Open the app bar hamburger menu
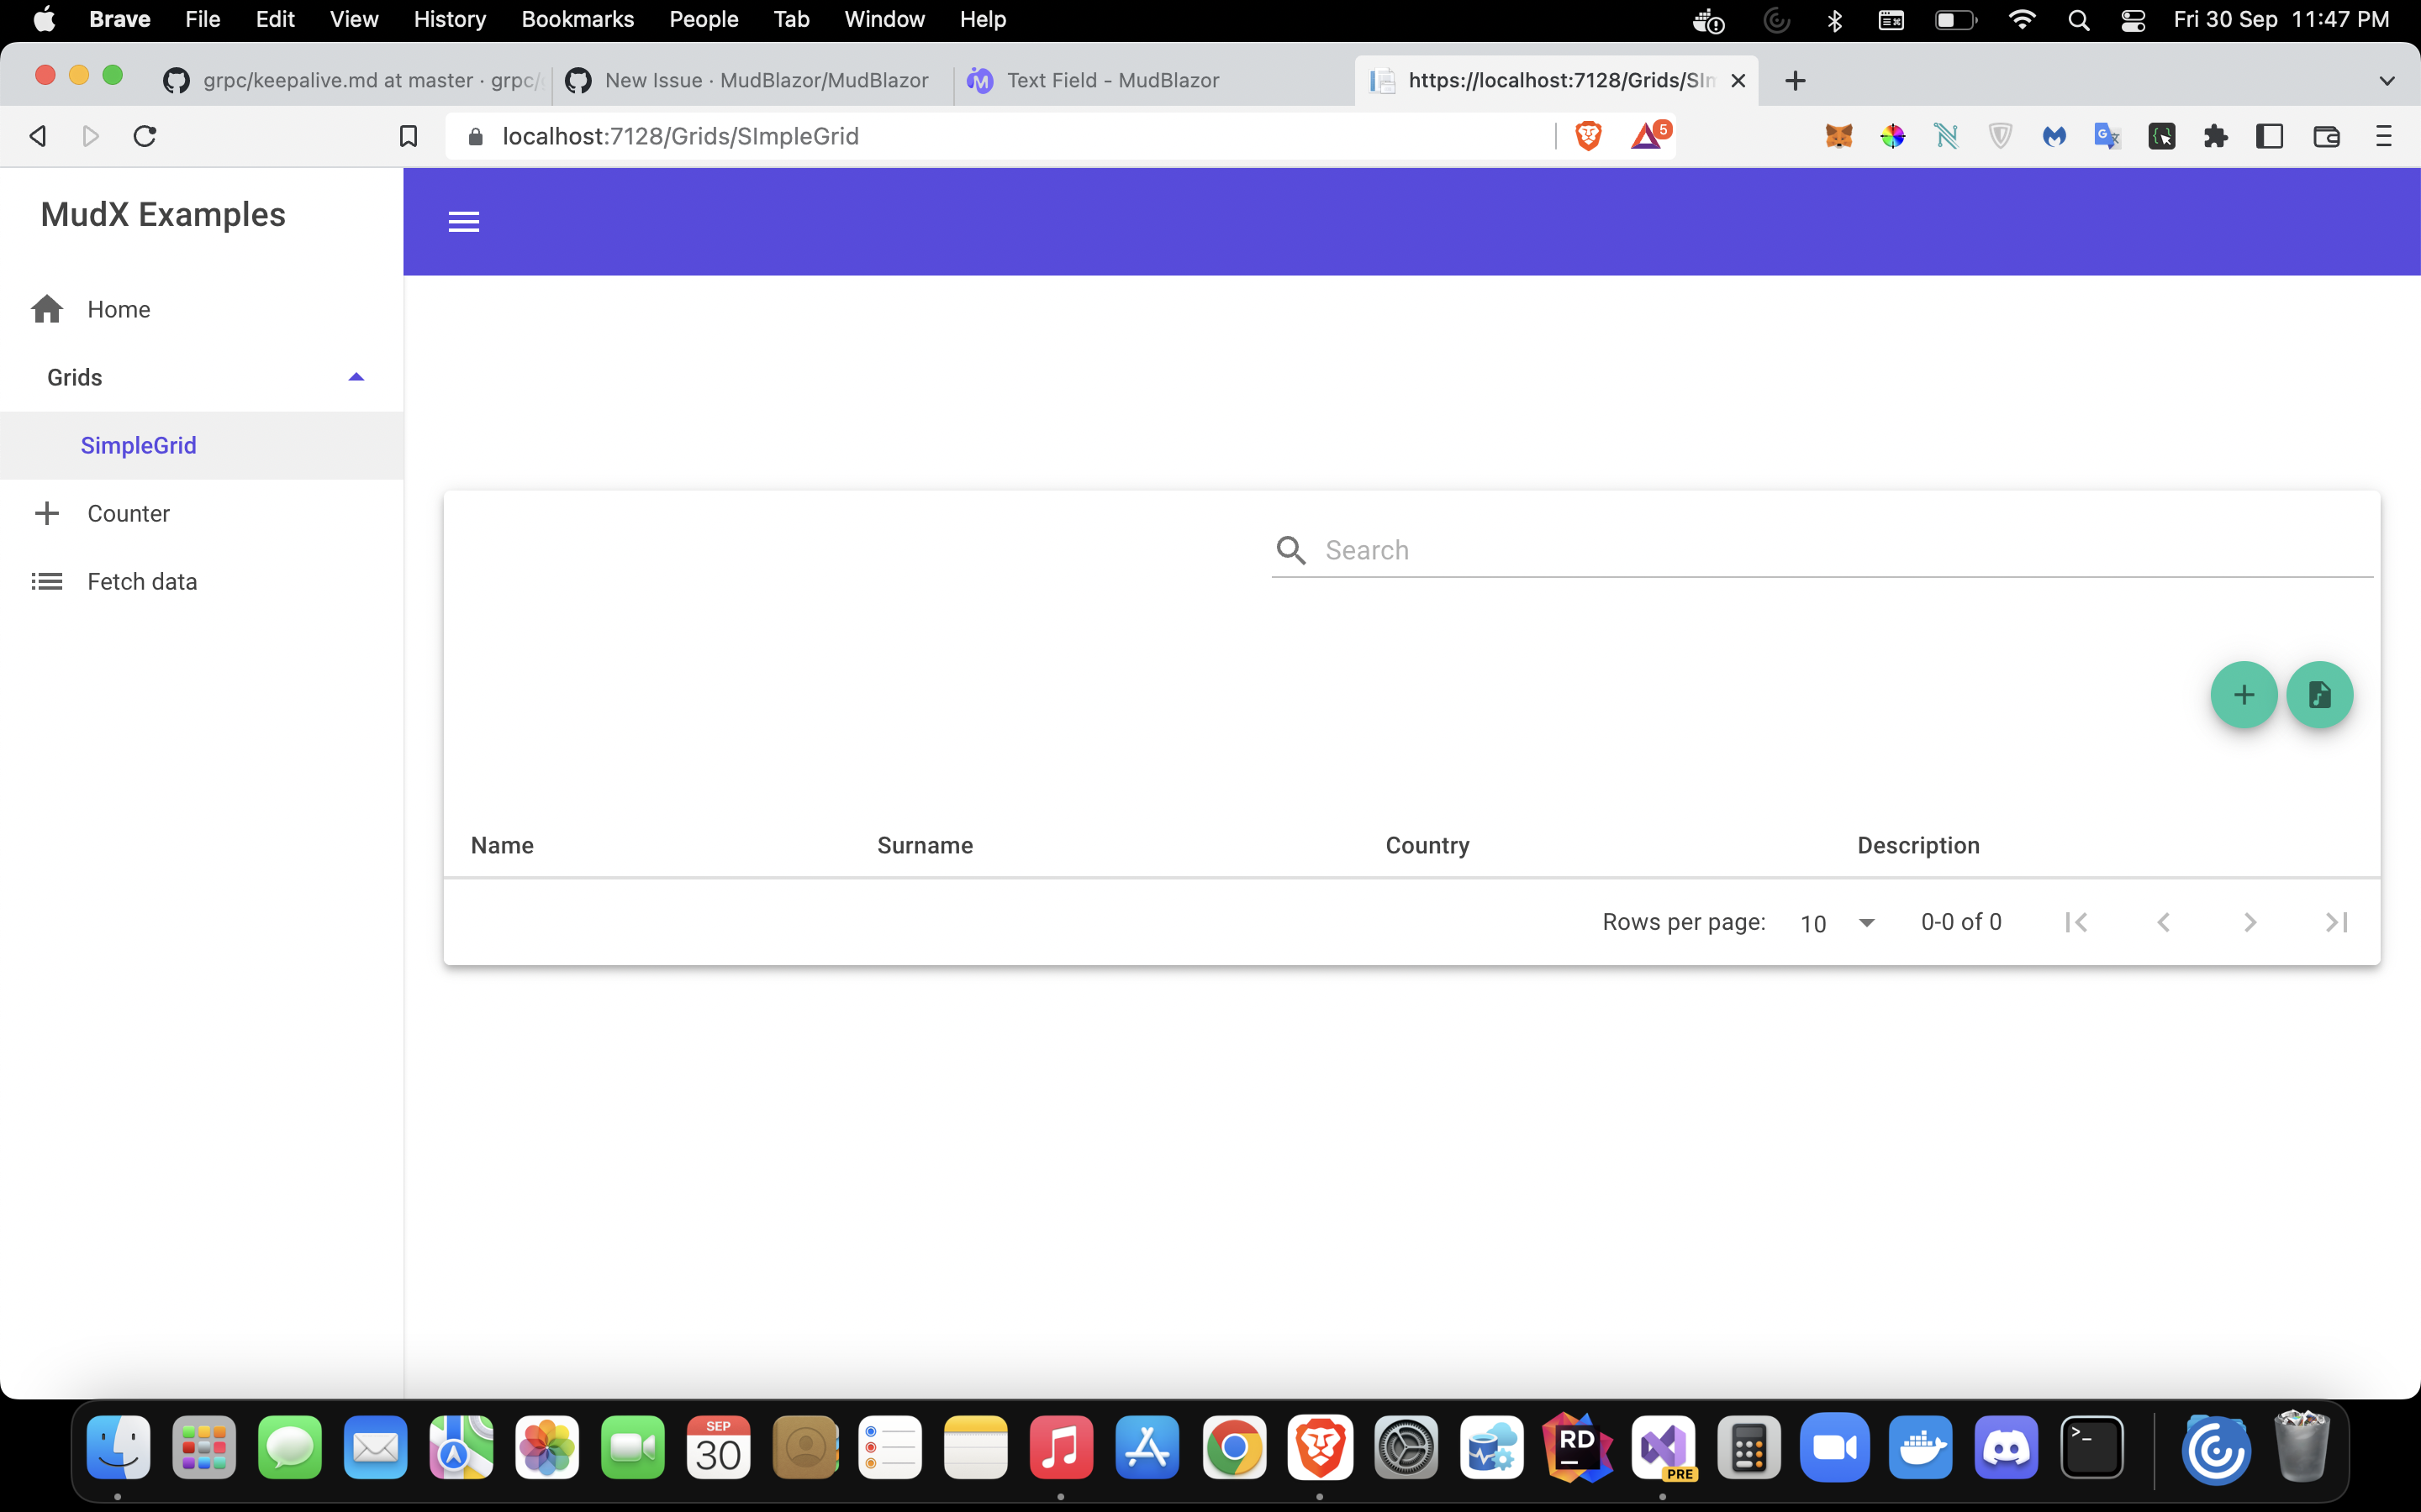Viewport: 2421px width, 1512px height. coord(462,221)
